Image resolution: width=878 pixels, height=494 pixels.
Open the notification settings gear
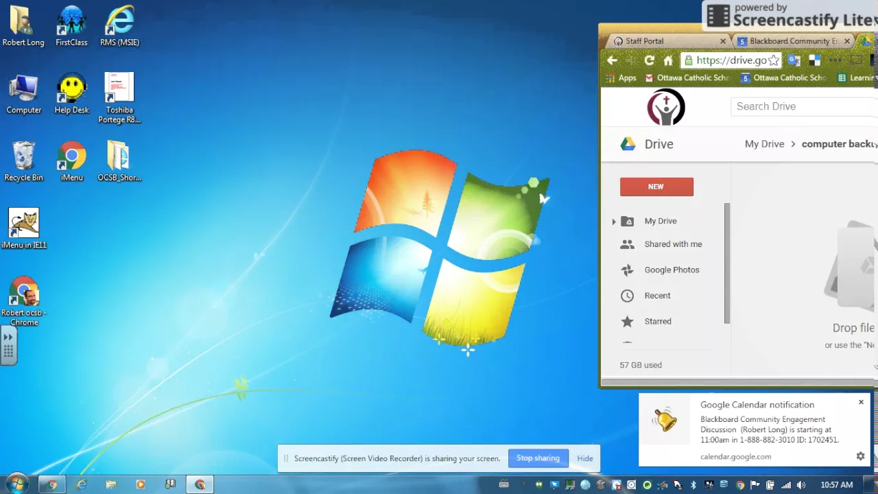tap(860, 456)
